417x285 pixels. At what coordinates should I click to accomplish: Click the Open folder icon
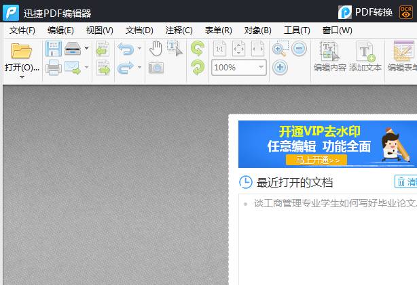(x=22, y=51)
